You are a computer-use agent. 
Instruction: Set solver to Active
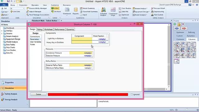tap(55, 8)
